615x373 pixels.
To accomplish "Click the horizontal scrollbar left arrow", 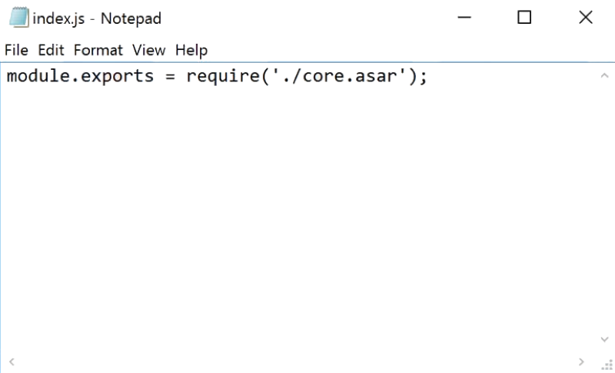I will click(11, 361).
